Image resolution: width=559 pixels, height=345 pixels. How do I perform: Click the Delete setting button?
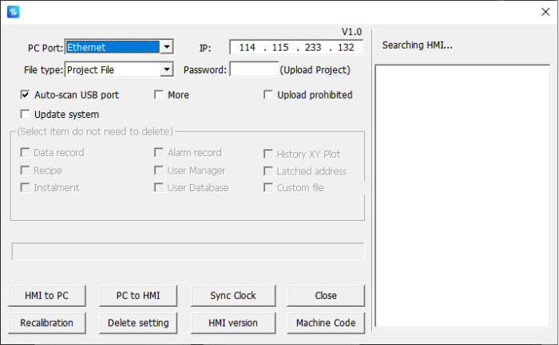coord(138,323)
